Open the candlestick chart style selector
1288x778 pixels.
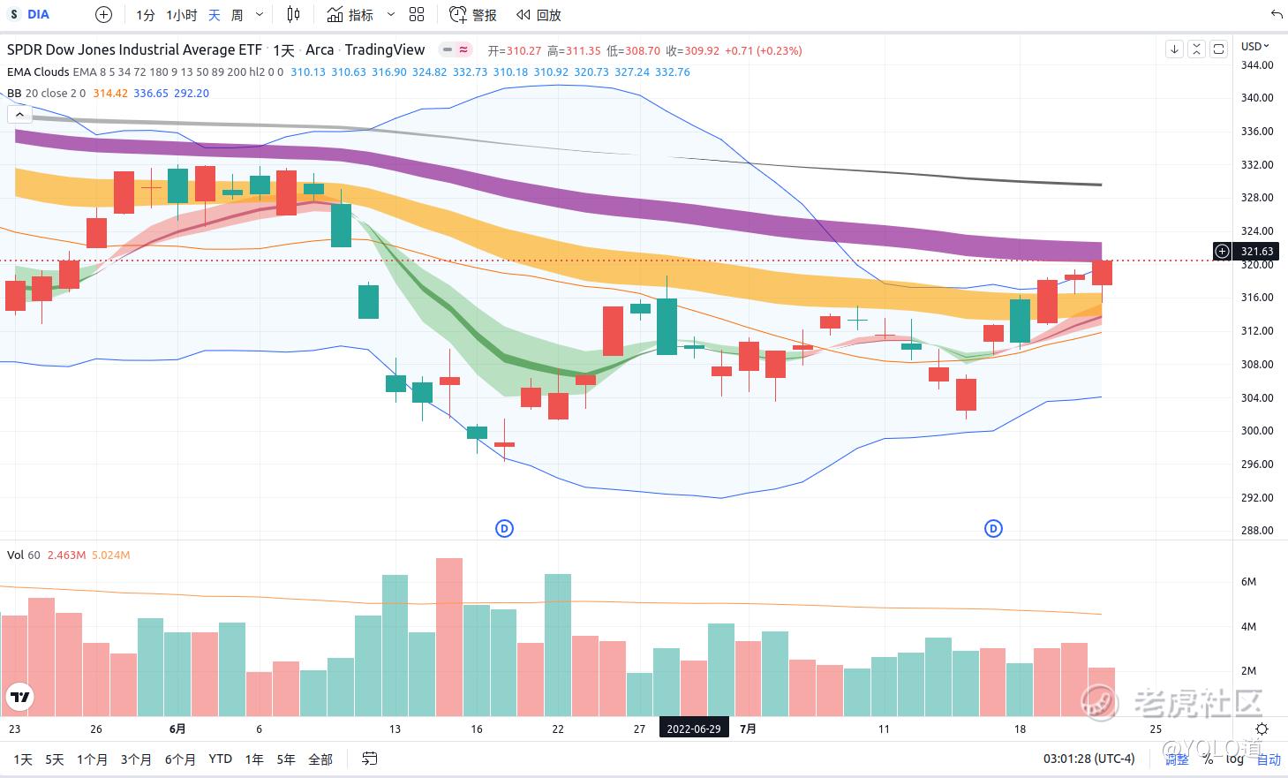point(294,15)
